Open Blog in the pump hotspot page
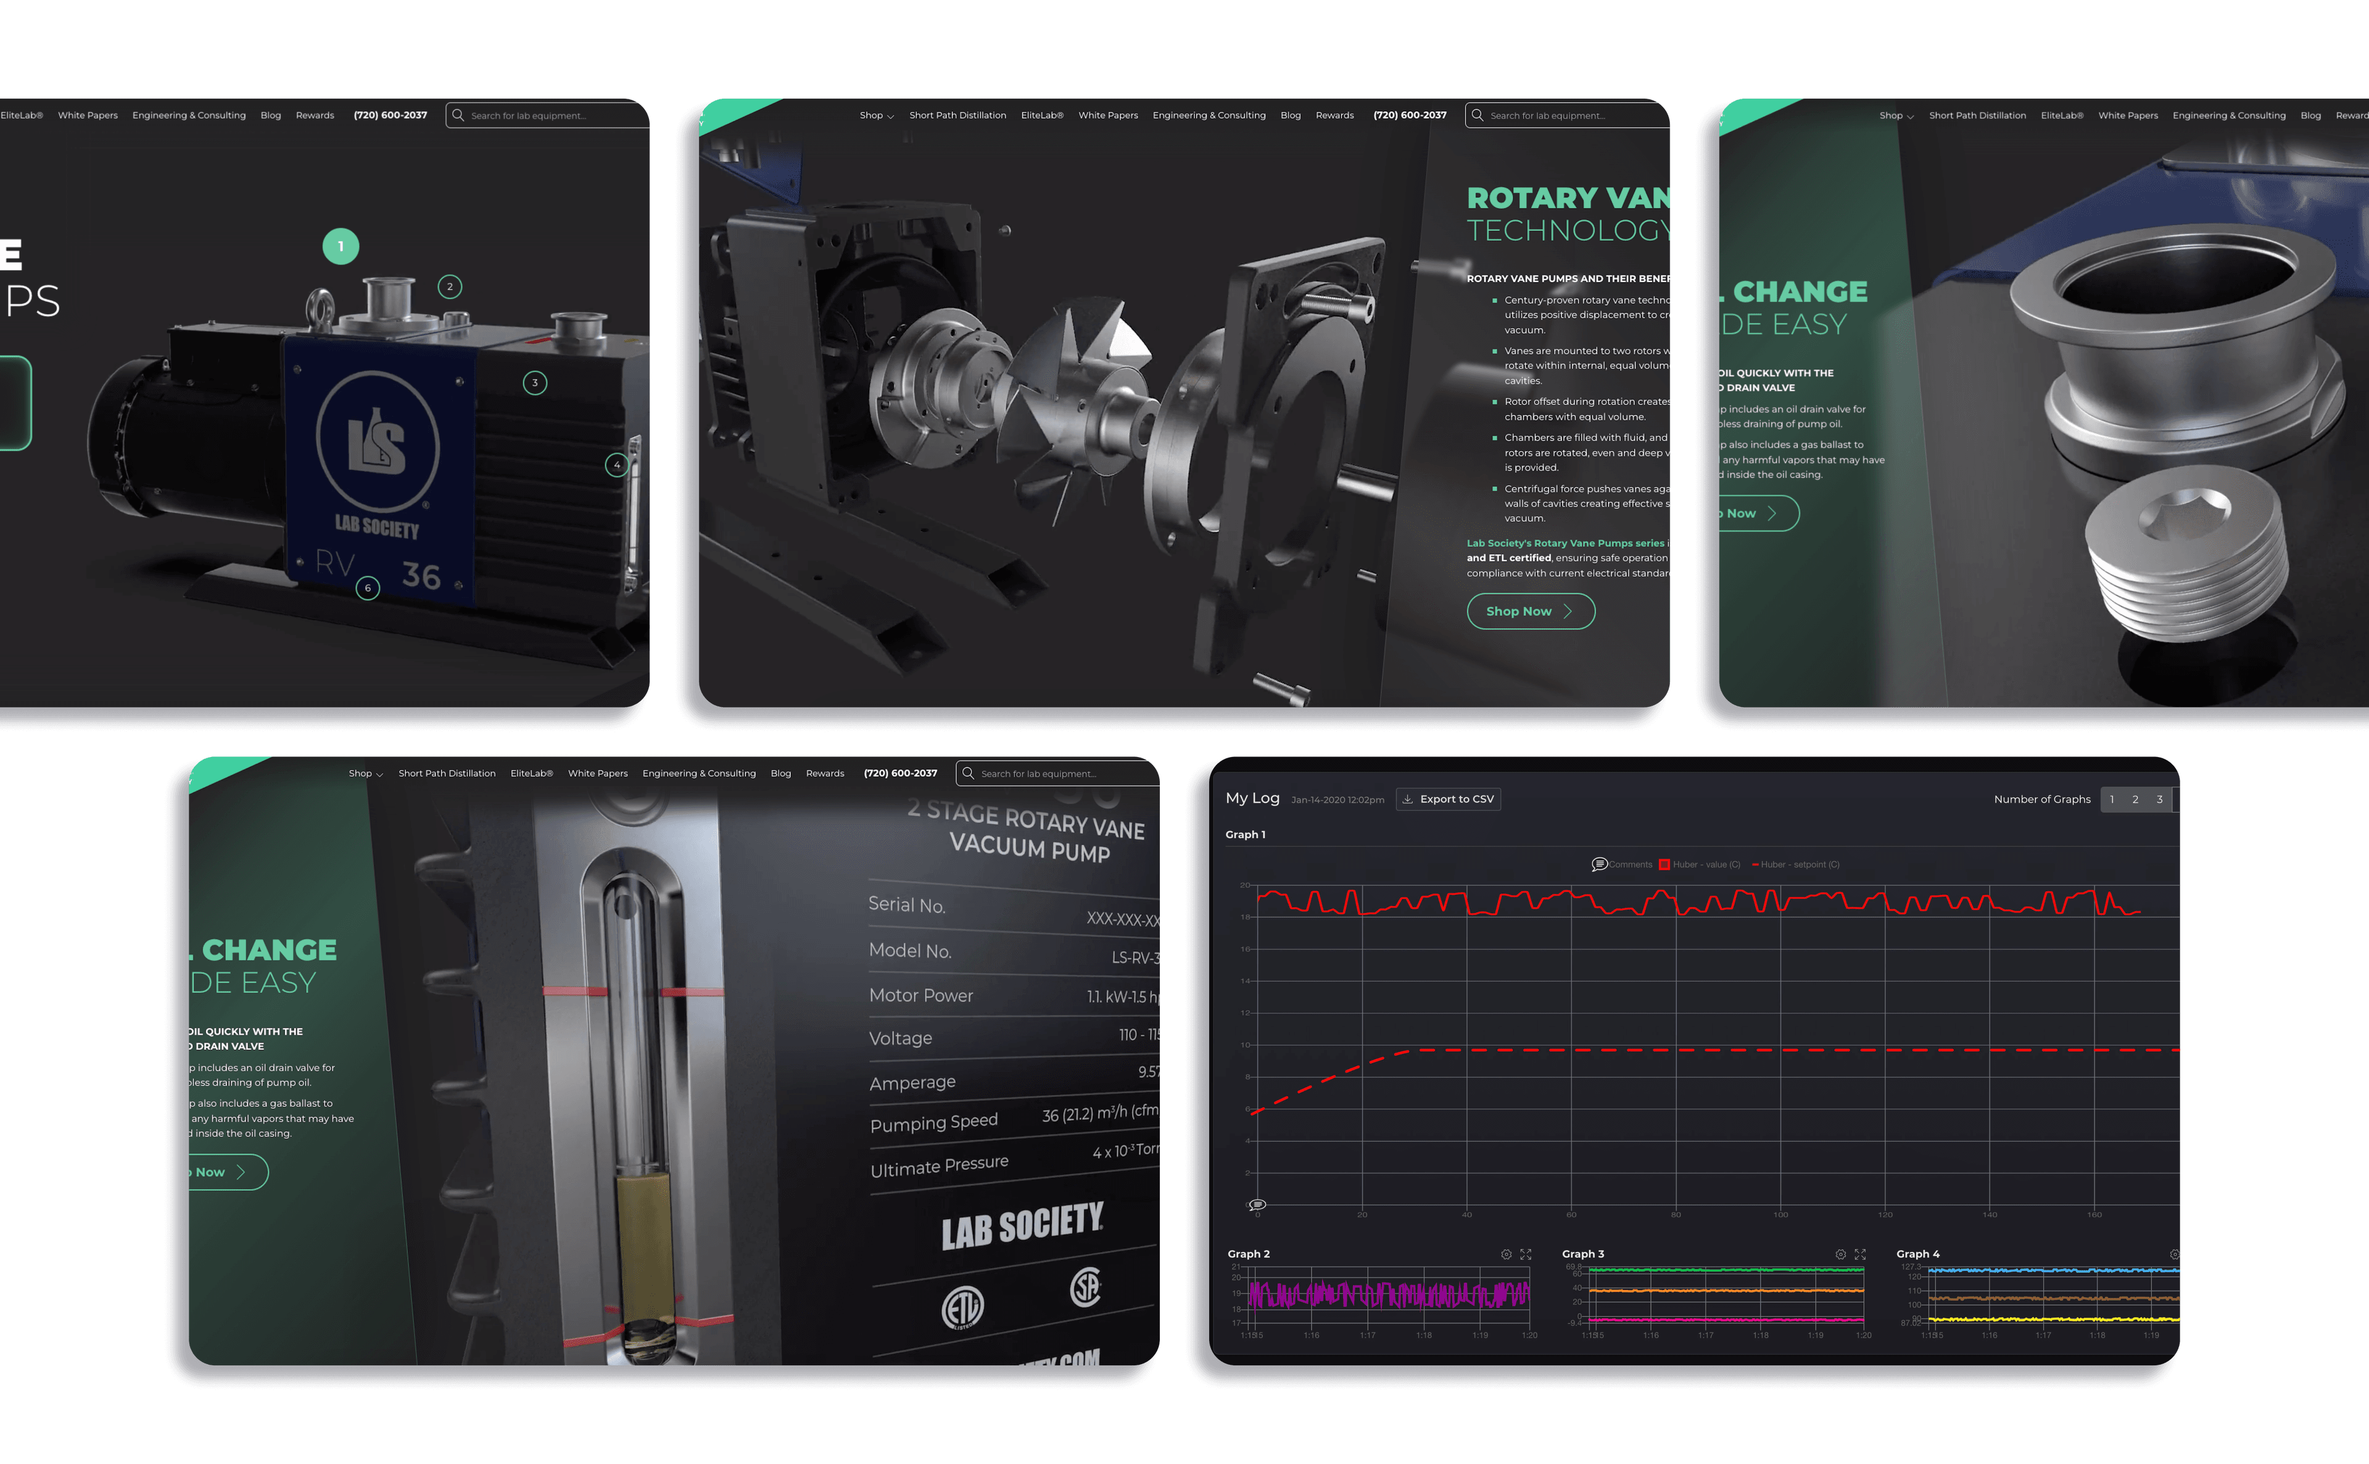2369x1464 pixels. click(x=271, y=115)
